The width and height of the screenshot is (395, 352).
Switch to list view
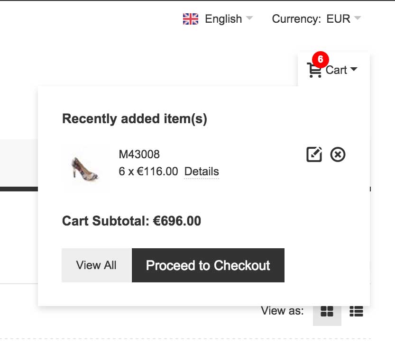coord(356,311)
